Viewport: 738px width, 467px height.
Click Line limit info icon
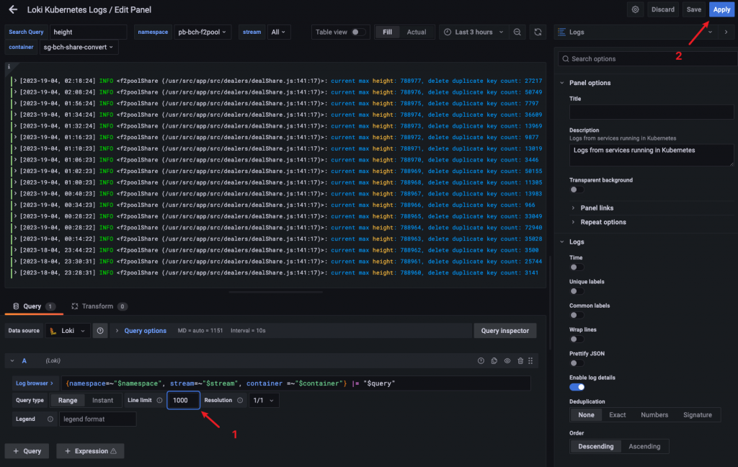tap(159, 400)
